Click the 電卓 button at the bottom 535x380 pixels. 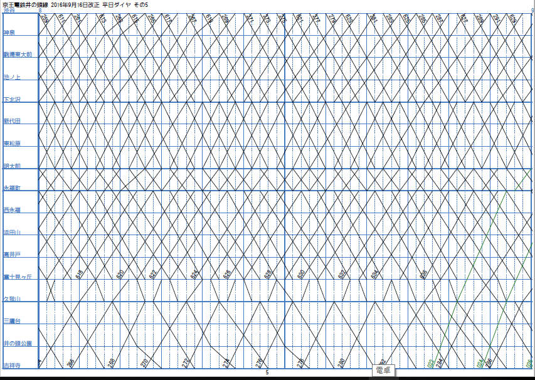click(x=383, y=371)
